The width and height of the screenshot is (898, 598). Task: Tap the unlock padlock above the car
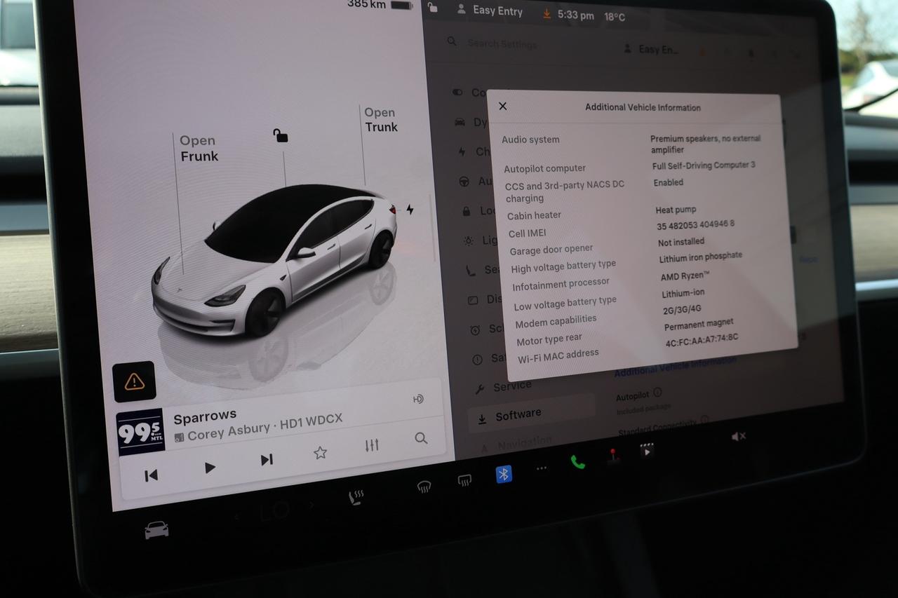click(281, 135)
